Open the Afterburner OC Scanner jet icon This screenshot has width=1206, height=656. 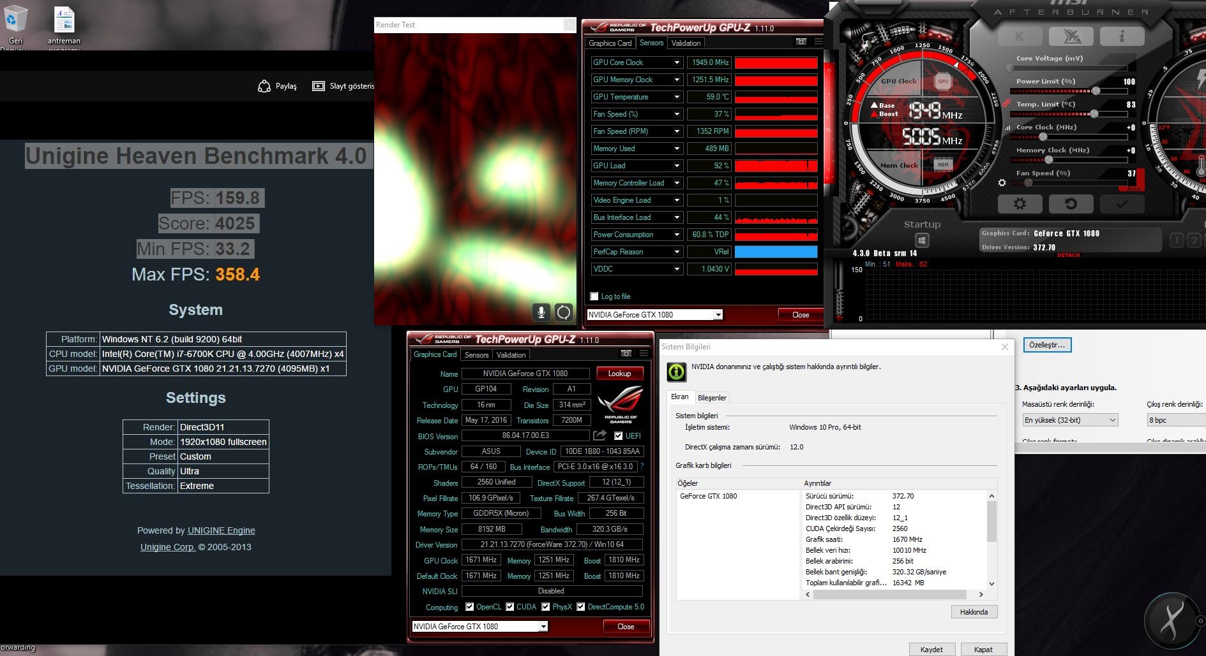pyautogui.click(x=1071, y=37)
